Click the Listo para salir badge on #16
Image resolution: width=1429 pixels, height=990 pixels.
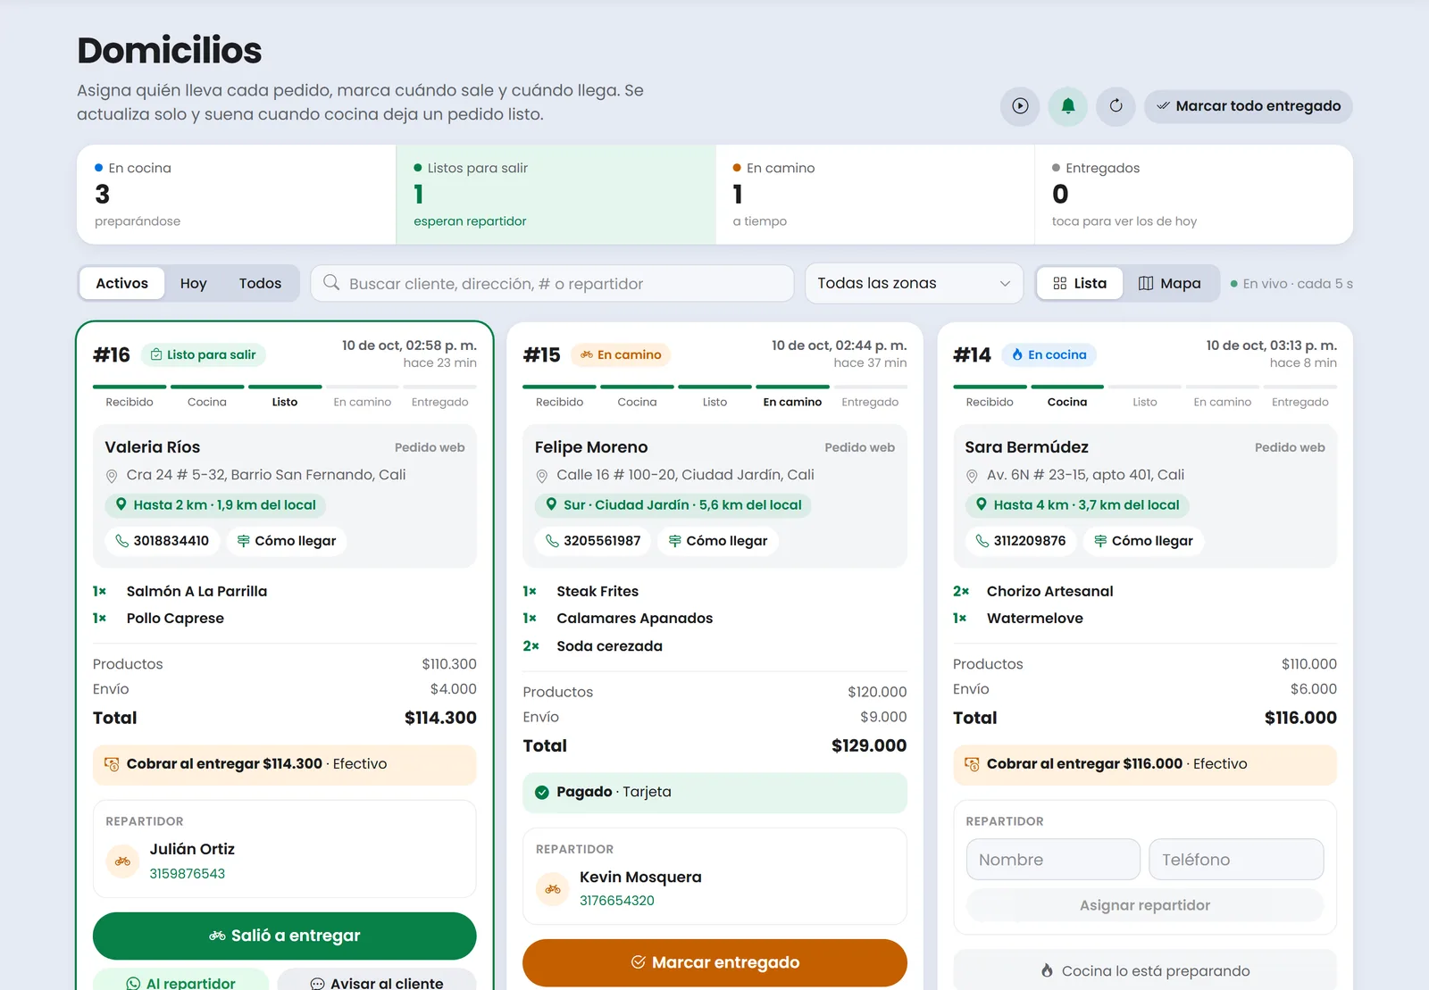(x=204, y=355)
